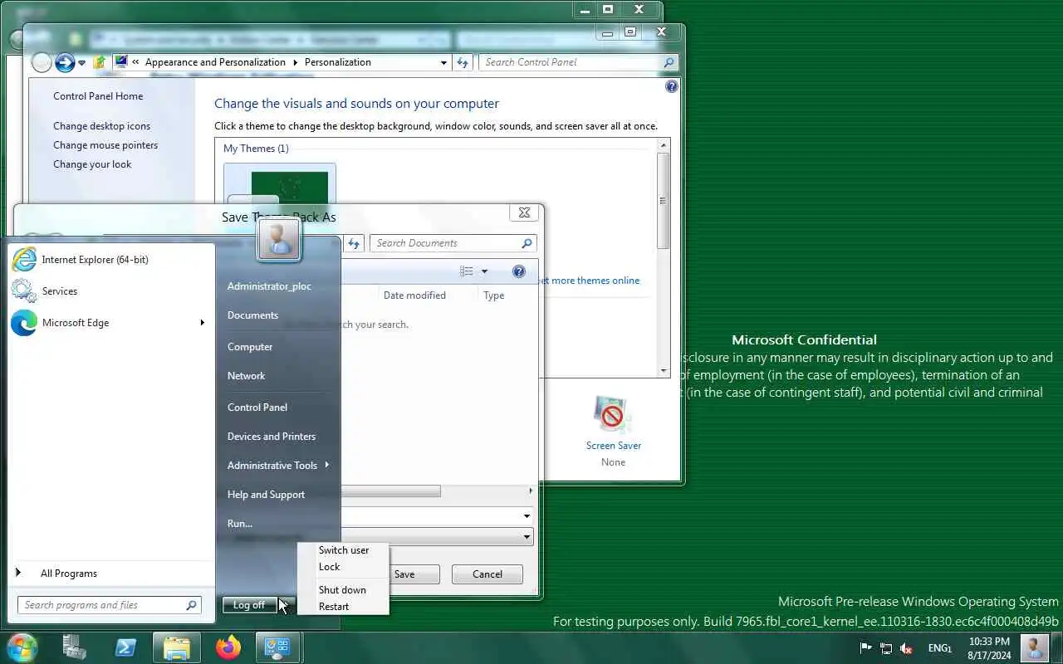The image size is (1063, 664).
Task: Switch to Control Panel taskbar icon
Action: (277, 647)
